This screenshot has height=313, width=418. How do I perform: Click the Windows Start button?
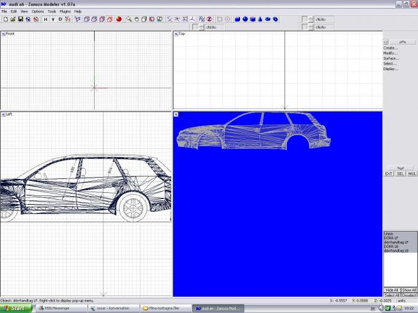[14, 308]
